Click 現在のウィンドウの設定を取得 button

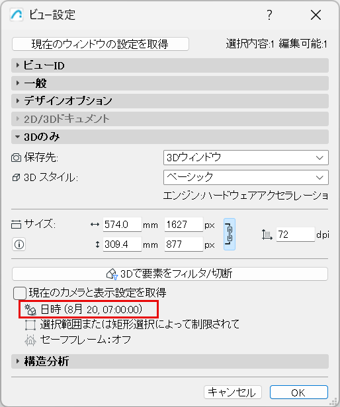click(101, 44)
